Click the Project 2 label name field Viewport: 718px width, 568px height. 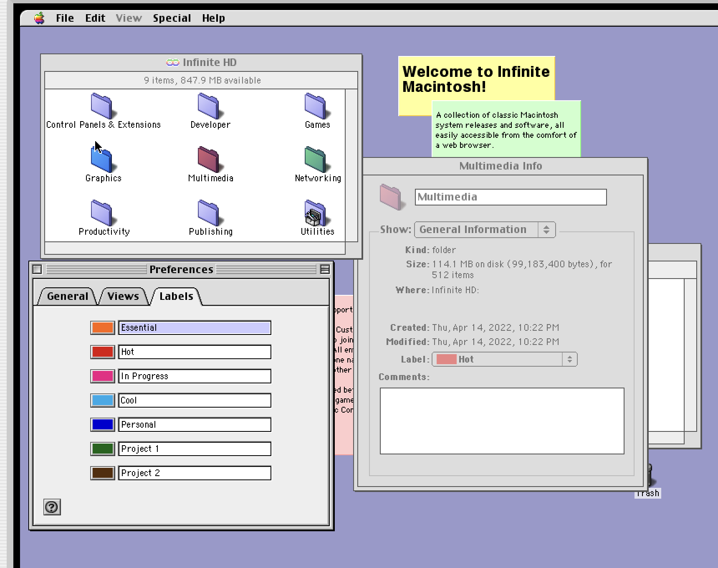[195, 473]
